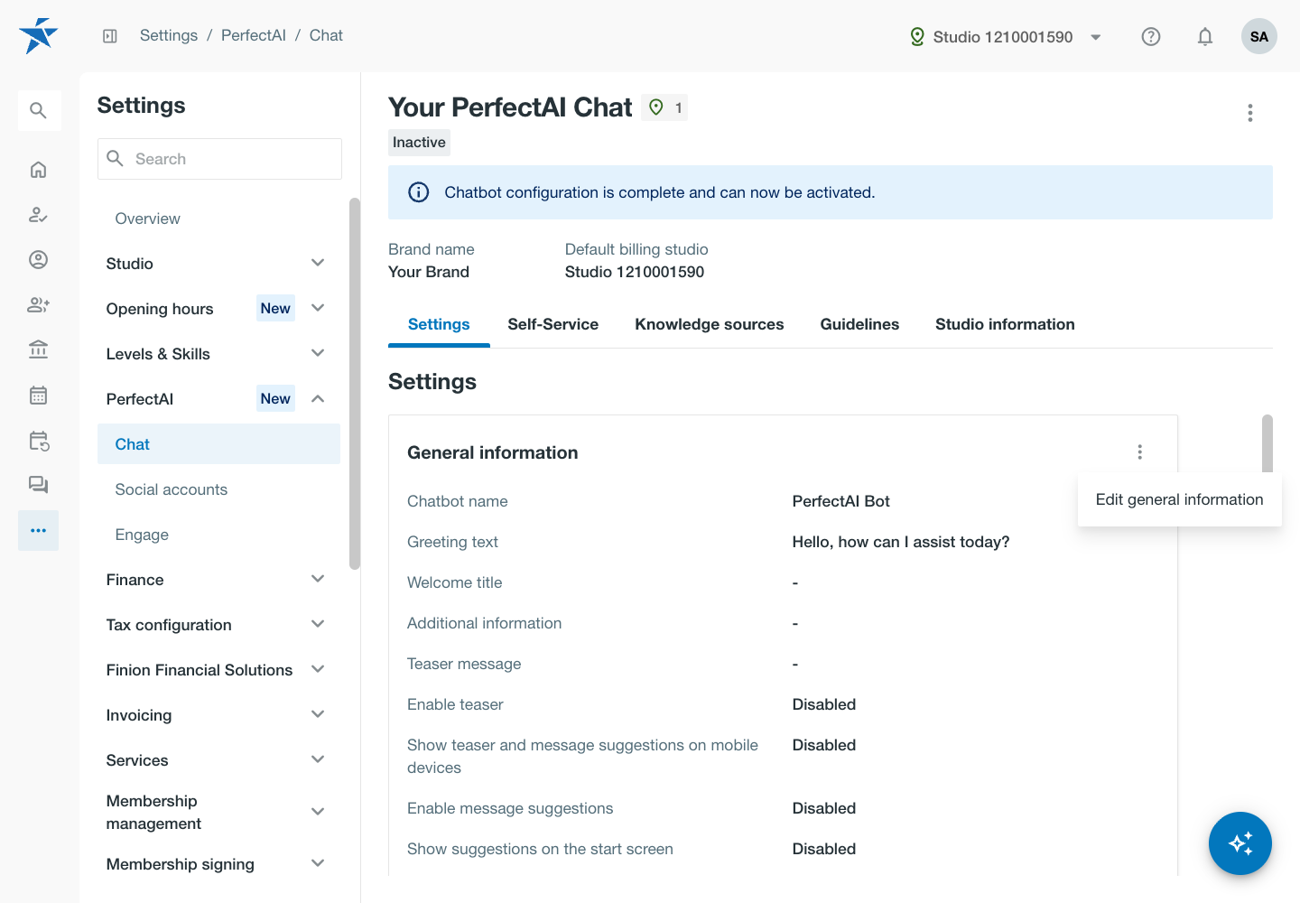Viewport: 1300px width, 903px height.
Task: Click the Social accounts link
Action: click(172, 489)
